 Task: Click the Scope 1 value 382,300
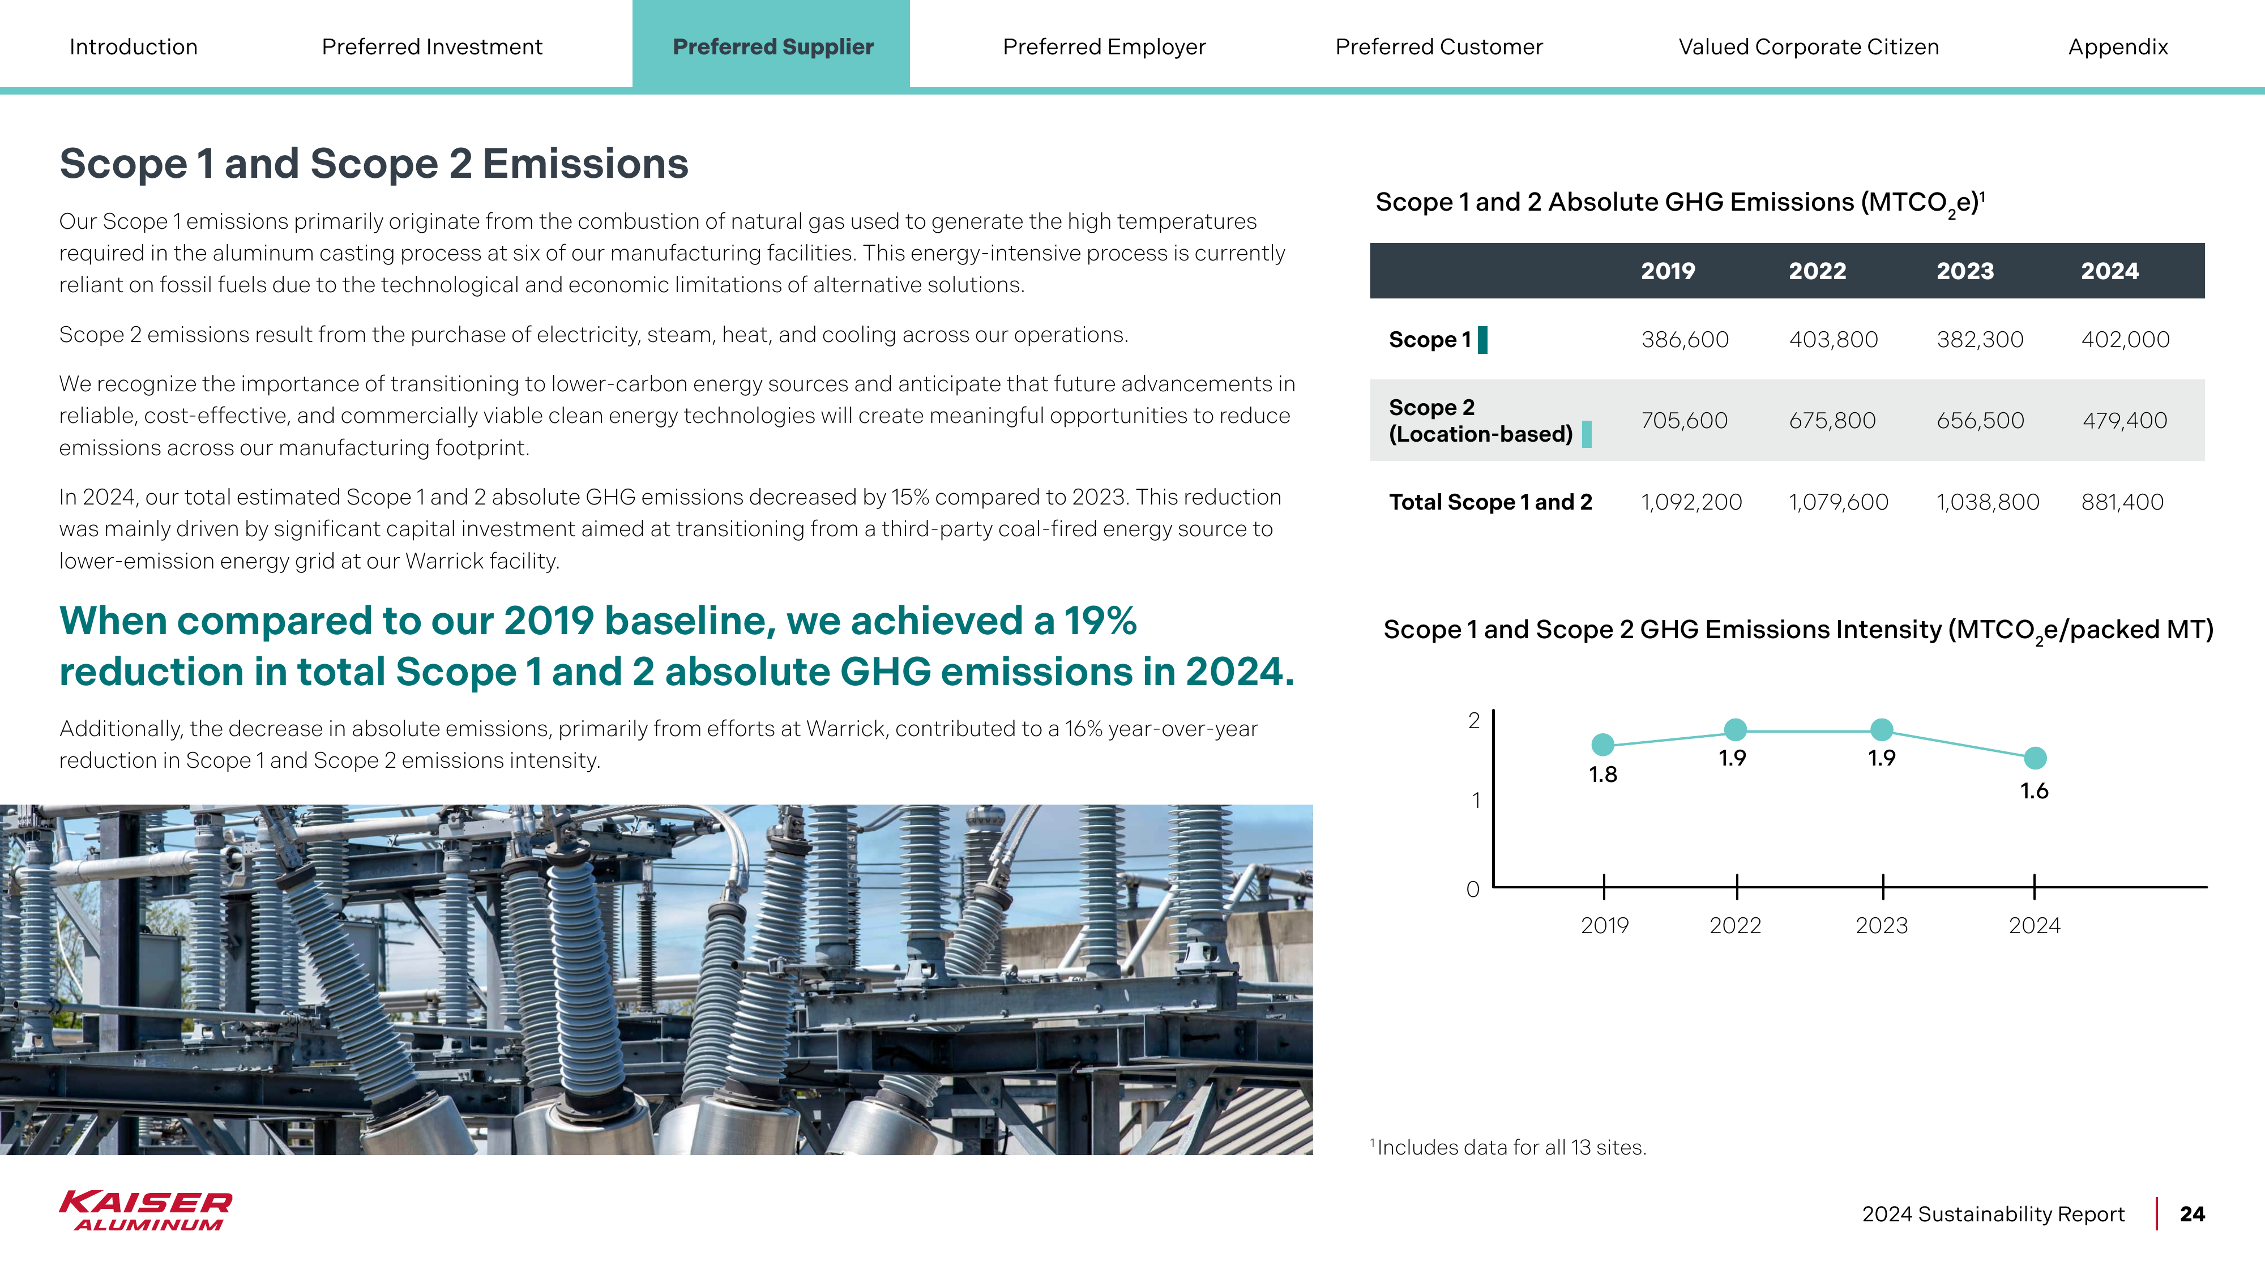pyautogui.click(x=1980, y=339)
